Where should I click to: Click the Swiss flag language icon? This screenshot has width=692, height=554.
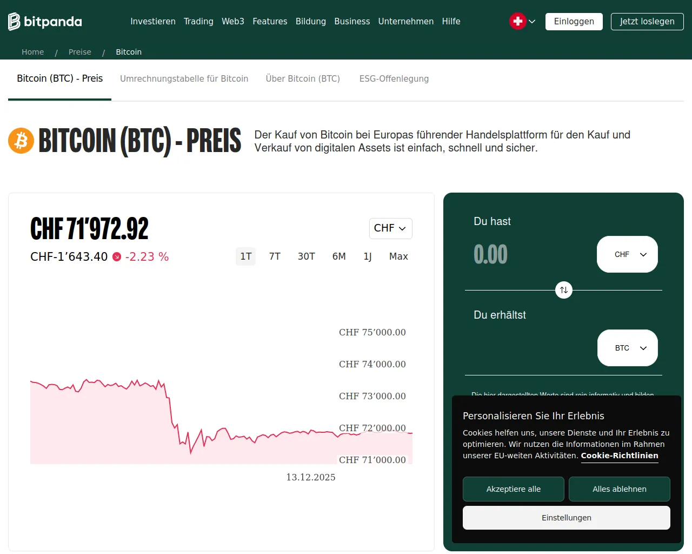tap(517, 21)
